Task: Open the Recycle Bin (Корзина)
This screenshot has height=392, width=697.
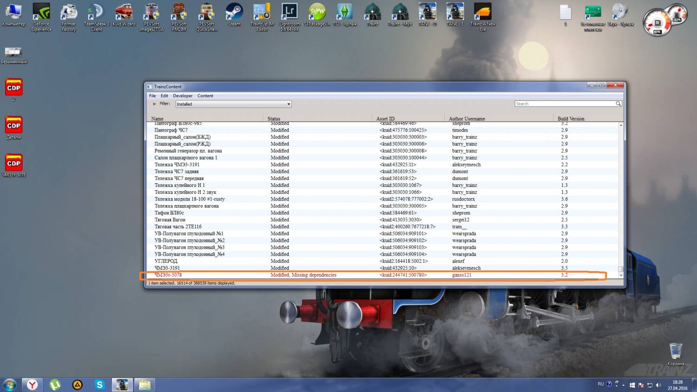Action: pyautogui.click(x=675, y=352)
